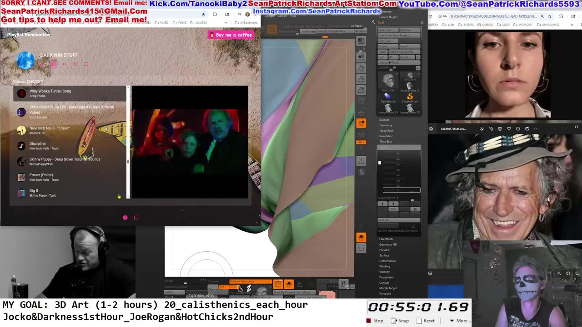Click the pause button under DARK NIN STUFF
582x327 pixels.
pyautogui.click(x=53, y=64)
